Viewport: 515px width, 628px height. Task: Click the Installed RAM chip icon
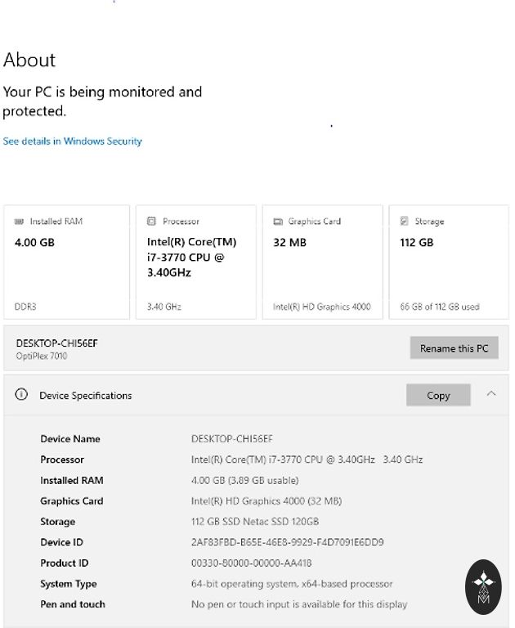(19, 222)
